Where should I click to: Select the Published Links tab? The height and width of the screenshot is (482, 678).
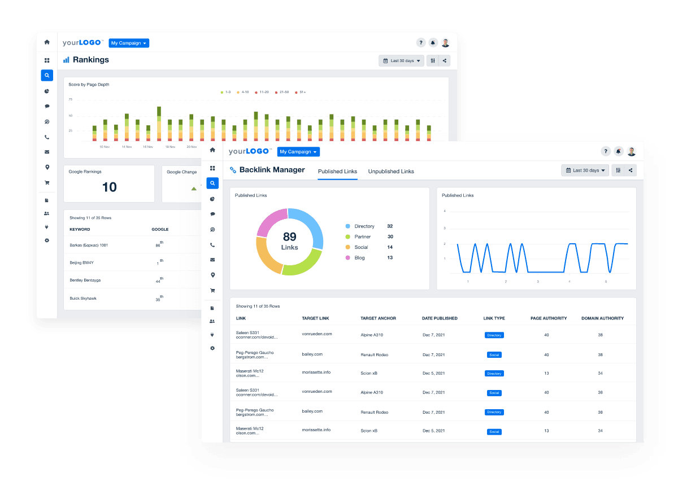337,171
